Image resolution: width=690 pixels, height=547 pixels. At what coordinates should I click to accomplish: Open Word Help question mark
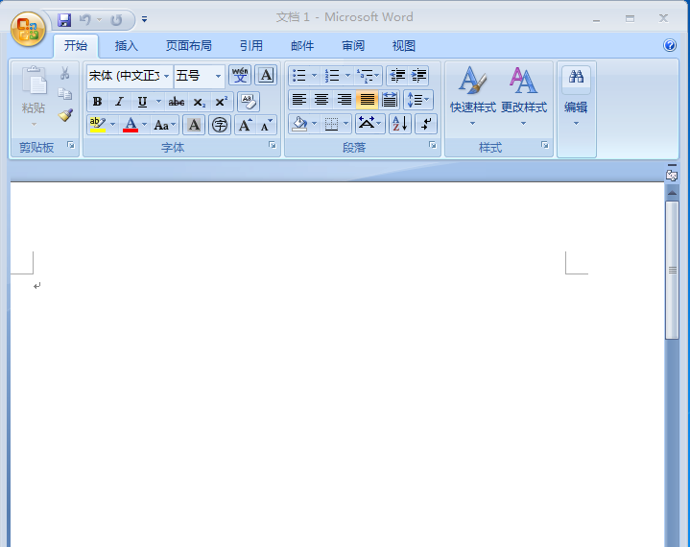click(x=669, y=45)
